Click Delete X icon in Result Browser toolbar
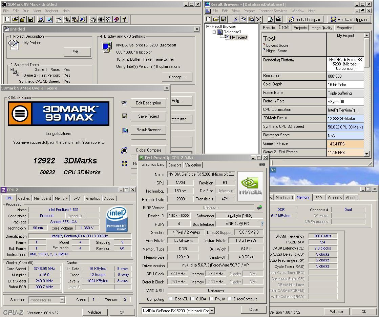The image size is (379, 317). pos(259,19)
